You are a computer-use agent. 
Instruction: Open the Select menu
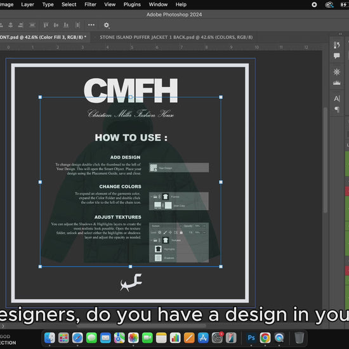coord(69,4)
